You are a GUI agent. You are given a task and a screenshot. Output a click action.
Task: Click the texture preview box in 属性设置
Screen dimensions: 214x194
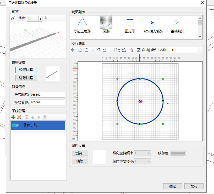coord(99,157)
